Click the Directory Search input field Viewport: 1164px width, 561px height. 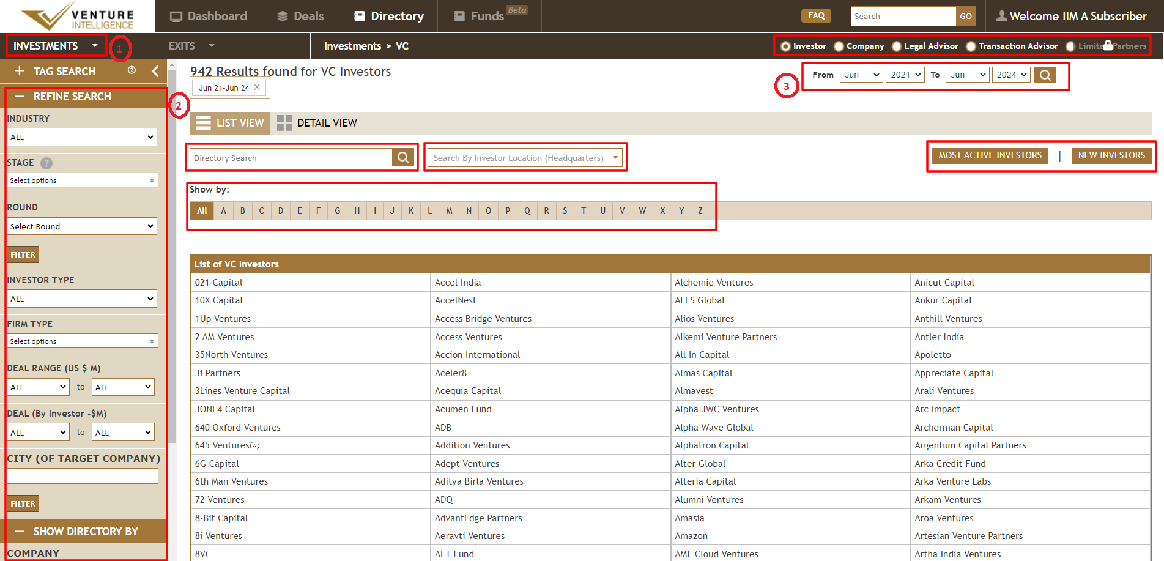(291, 158)
